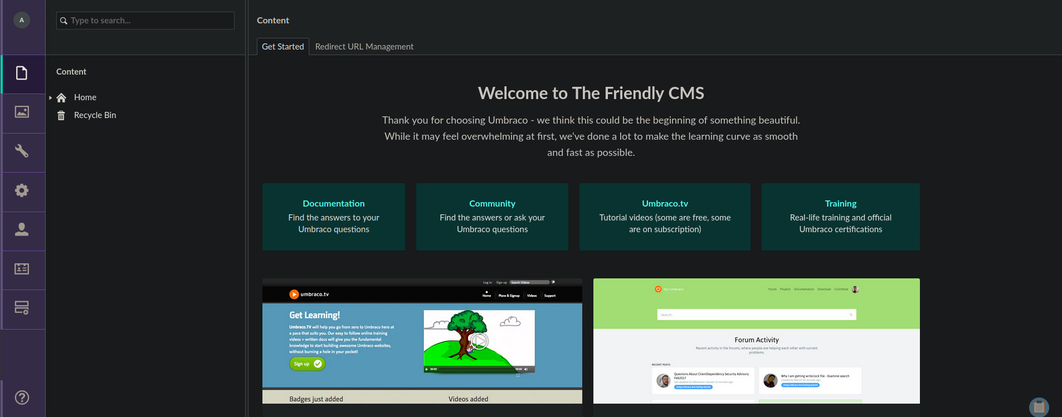Click the Recycle Bin trash icon

(61, 115)
